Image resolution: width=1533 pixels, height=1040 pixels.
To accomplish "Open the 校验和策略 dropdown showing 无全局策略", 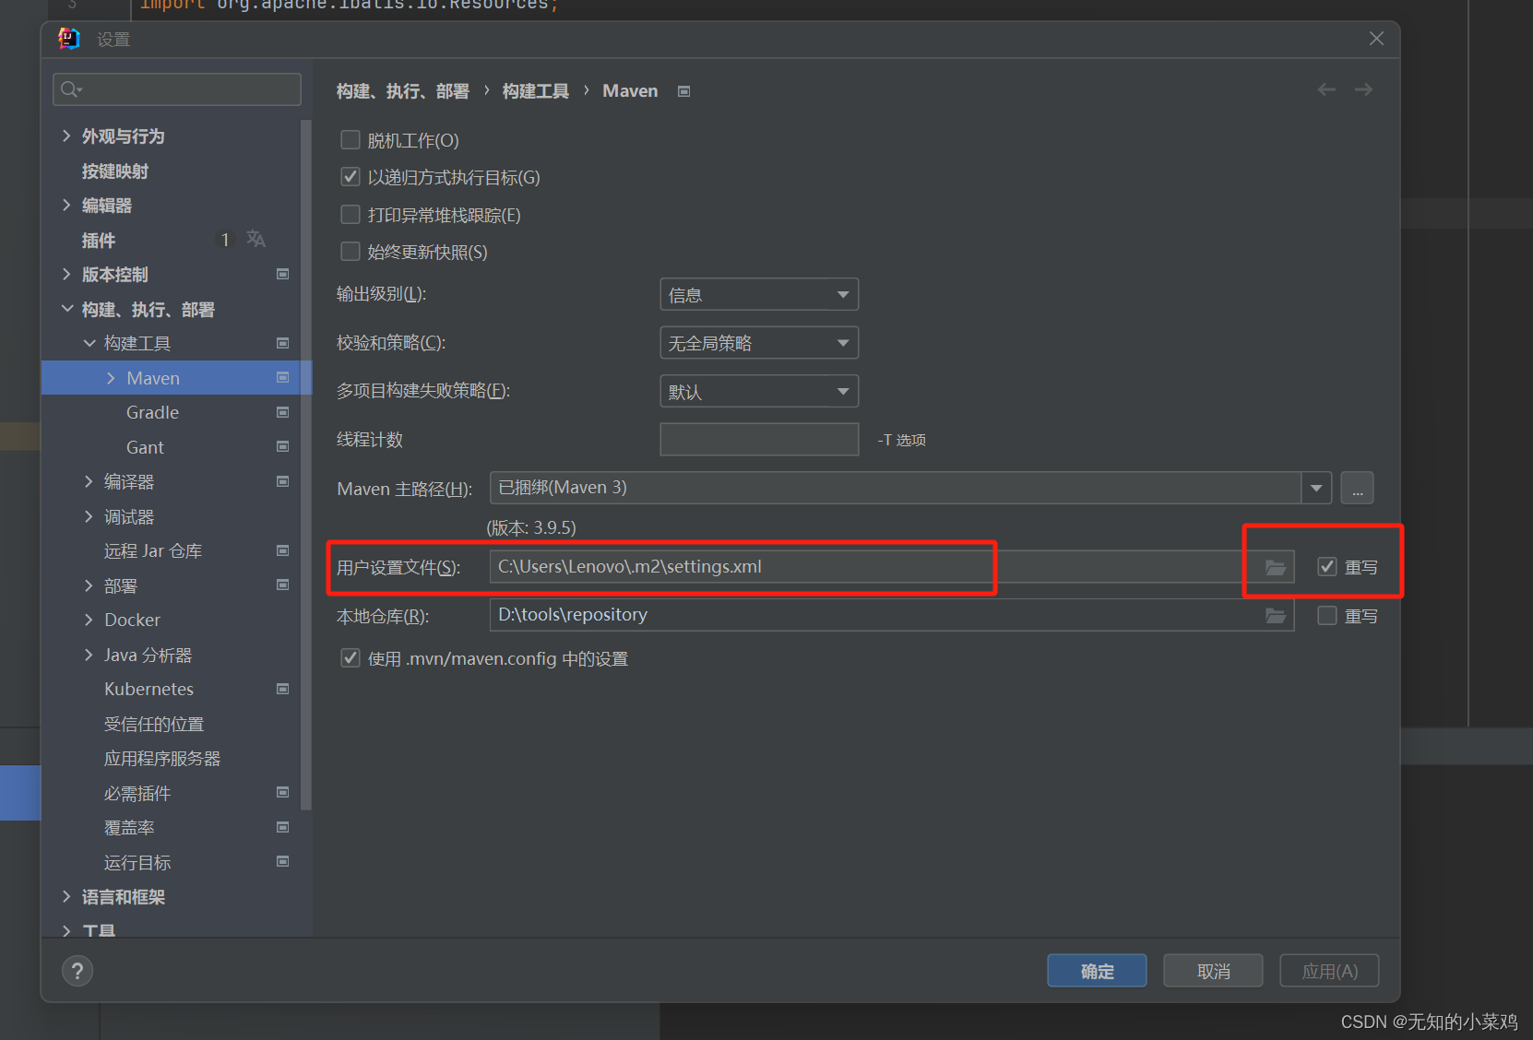I will 759,343.
